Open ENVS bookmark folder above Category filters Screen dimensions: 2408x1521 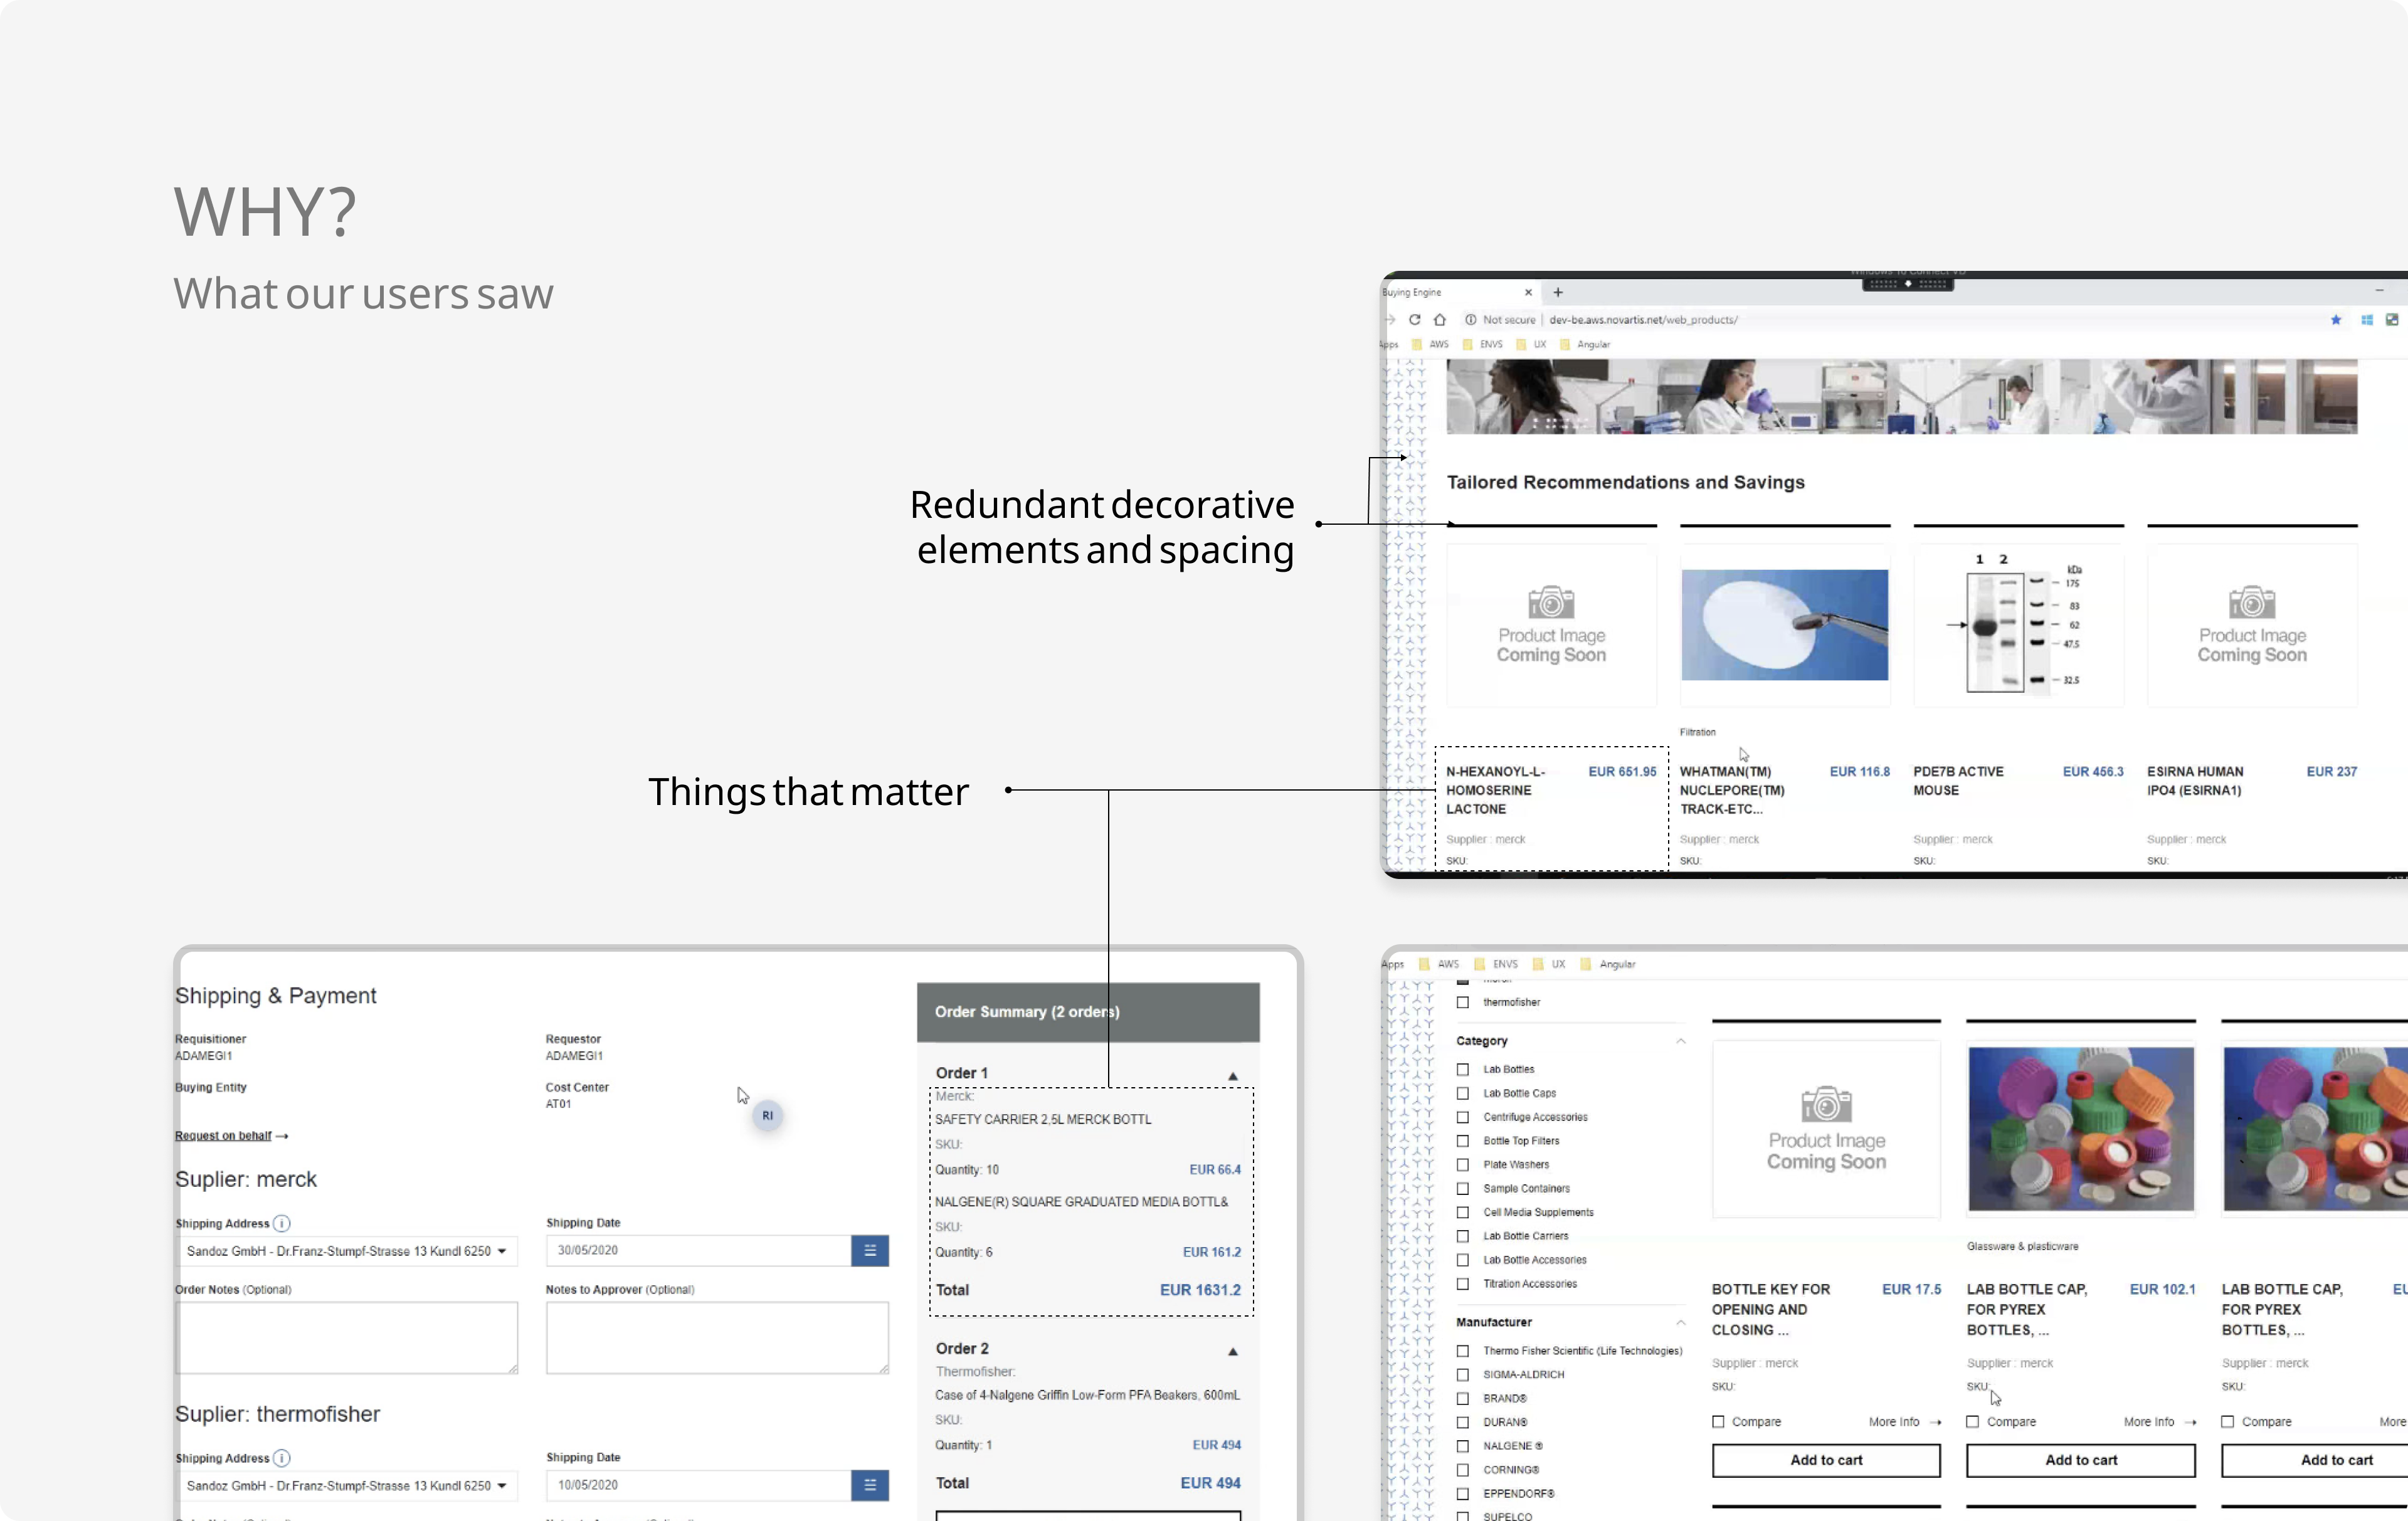pos(1496,964)
